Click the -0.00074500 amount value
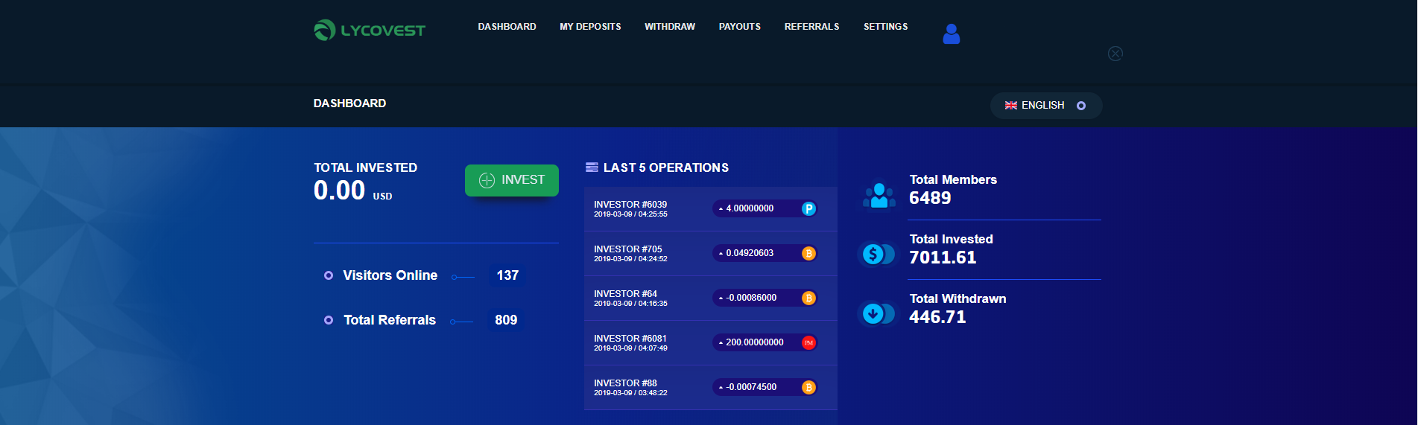Viewport: 1418px width, 425px height. tap(751, 387)
